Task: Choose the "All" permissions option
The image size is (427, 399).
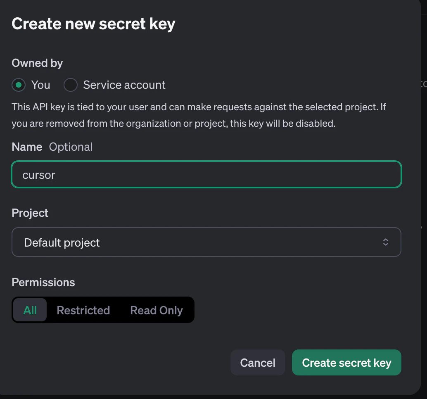Action: coord(30,310)
